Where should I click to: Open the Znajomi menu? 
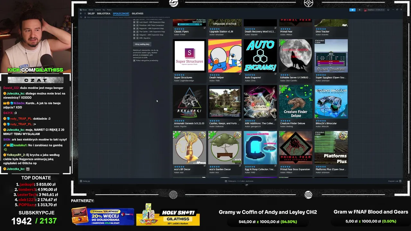click(x=98, y=10)
